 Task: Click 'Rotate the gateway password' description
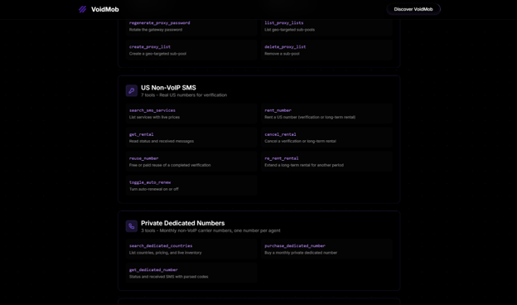(x=156, y=30)
